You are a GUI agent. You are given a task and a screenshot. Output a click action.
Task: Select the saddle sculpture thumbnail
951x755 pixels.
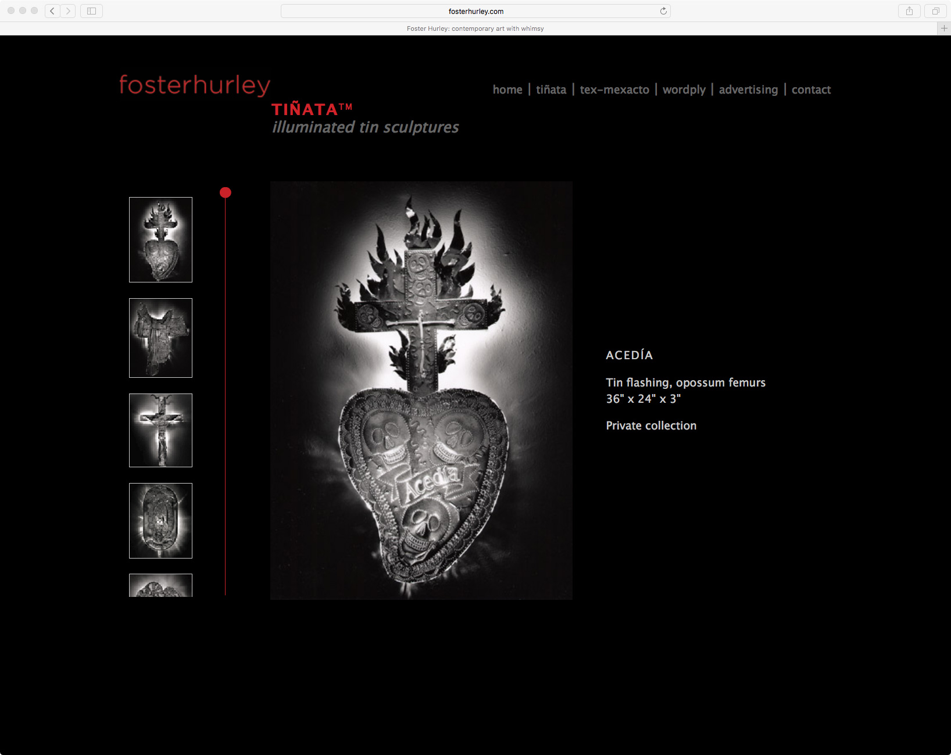coord(160,338)
